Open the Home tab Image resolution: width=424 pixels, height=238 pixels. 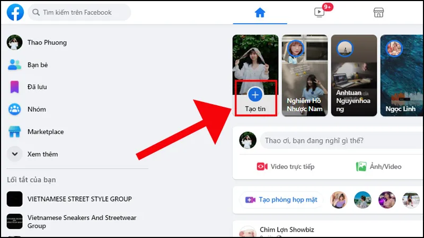pyautogui.click(x=260, y=12)
